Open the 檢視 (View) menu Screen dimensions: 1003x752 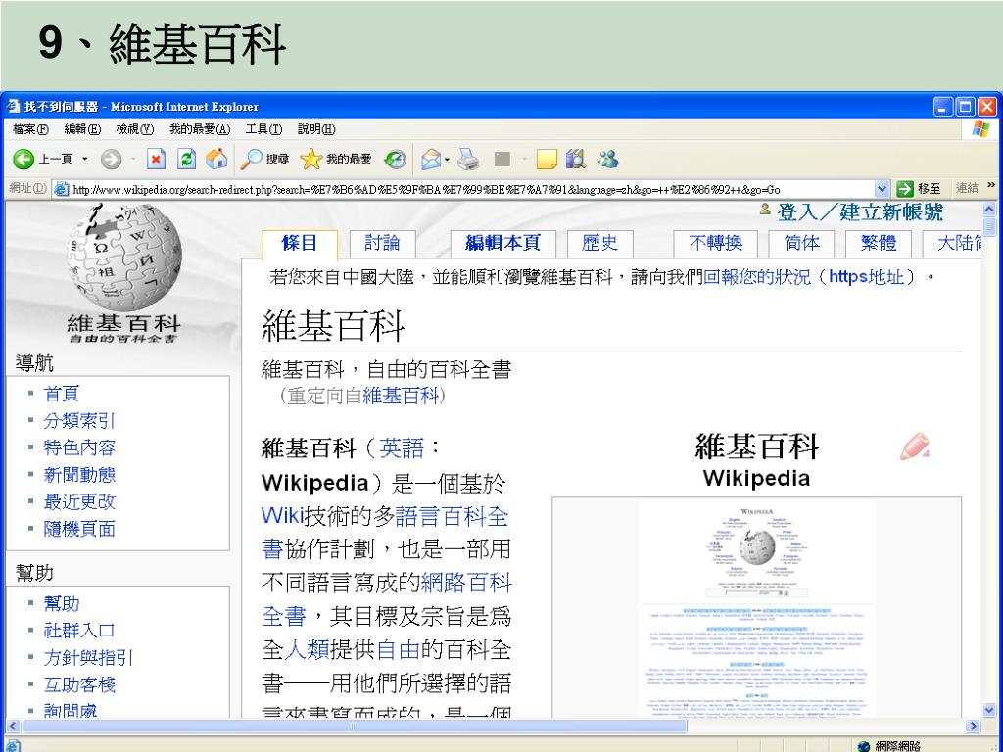(135, 129)
